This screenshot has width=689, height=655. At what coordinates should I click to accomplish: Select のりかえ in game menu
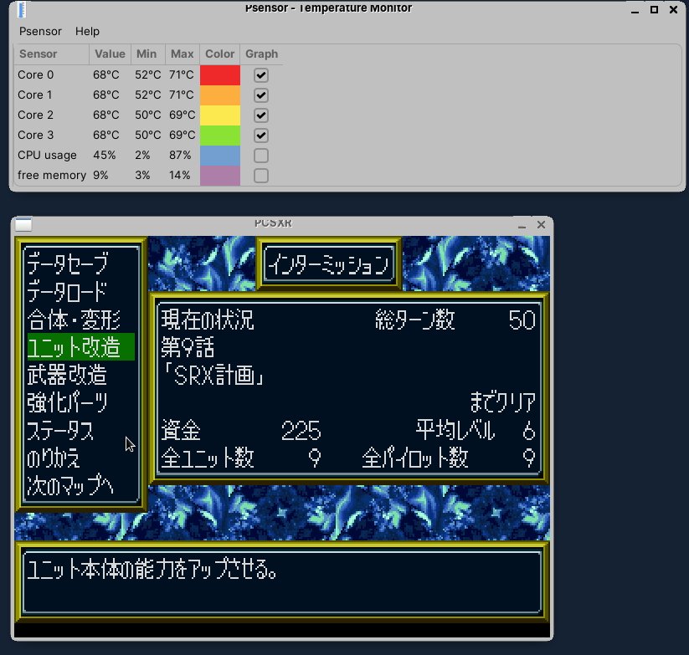click(x=54, y=458)
